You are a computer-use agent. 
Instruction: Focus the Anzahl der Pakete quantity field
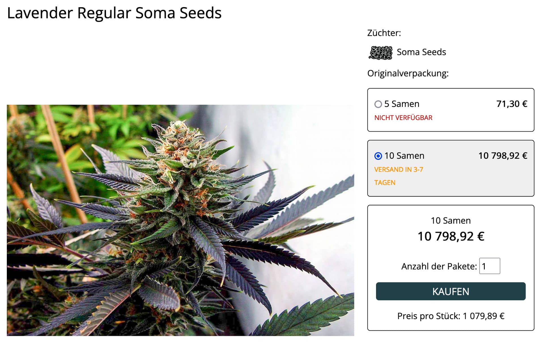pyautogui.click(x=490, y=266)
